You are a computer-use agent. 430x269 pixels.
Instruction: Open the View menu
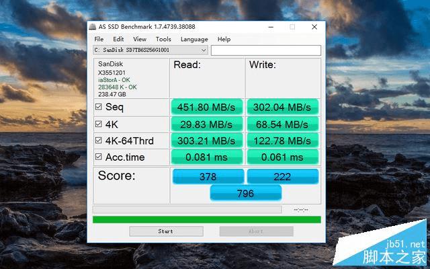[140, 39]
